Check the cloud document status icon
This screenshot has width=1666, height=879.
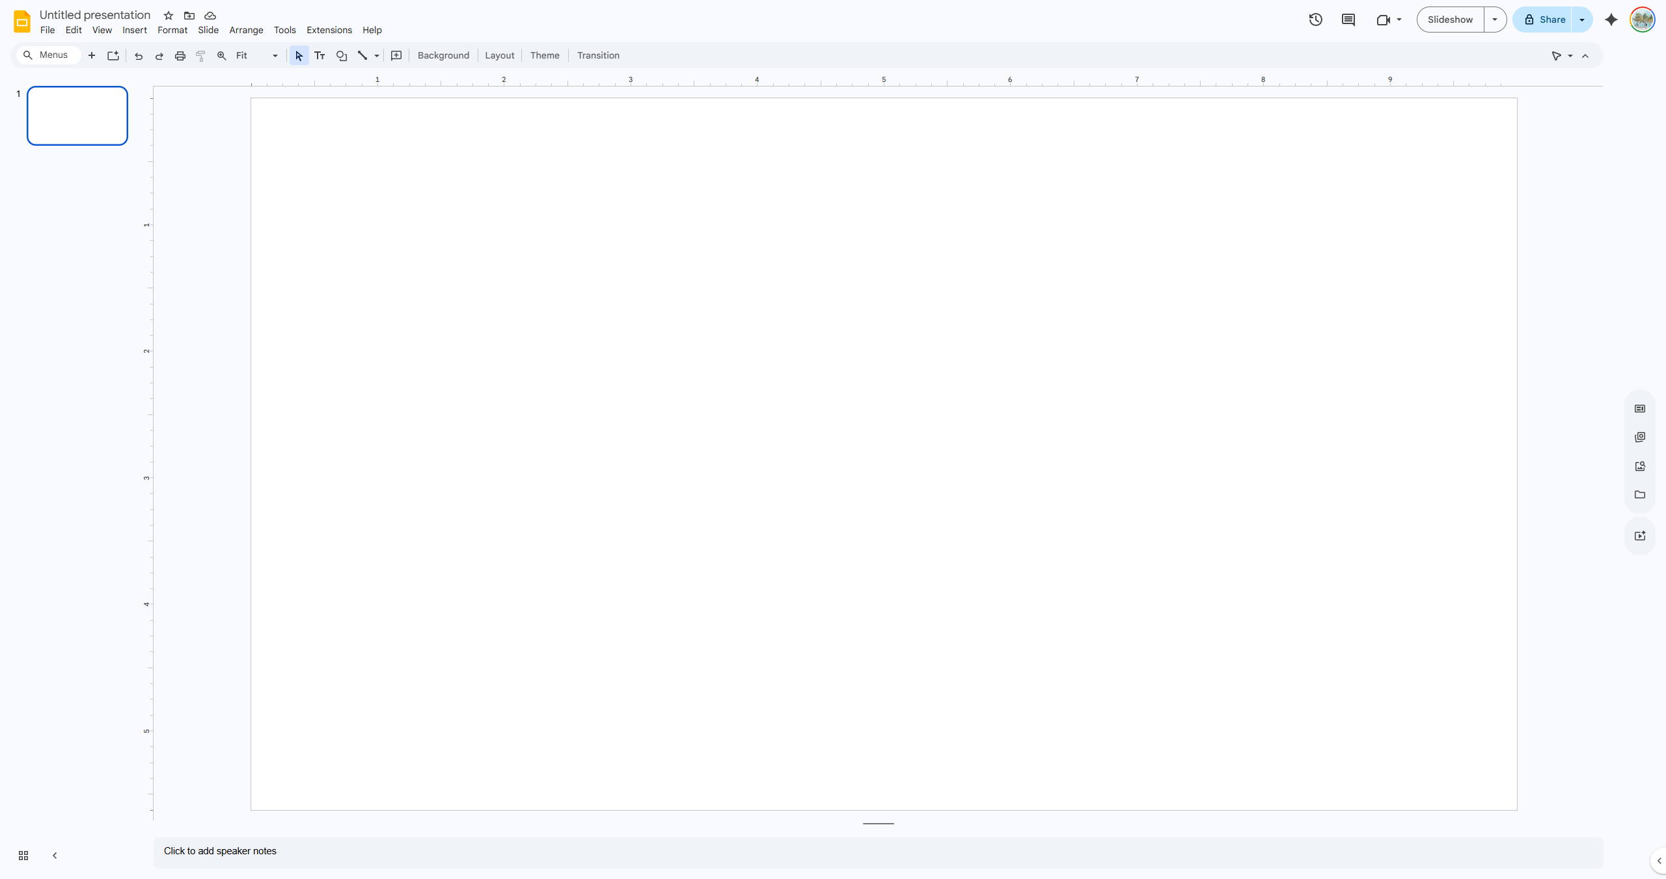(210, 16)
